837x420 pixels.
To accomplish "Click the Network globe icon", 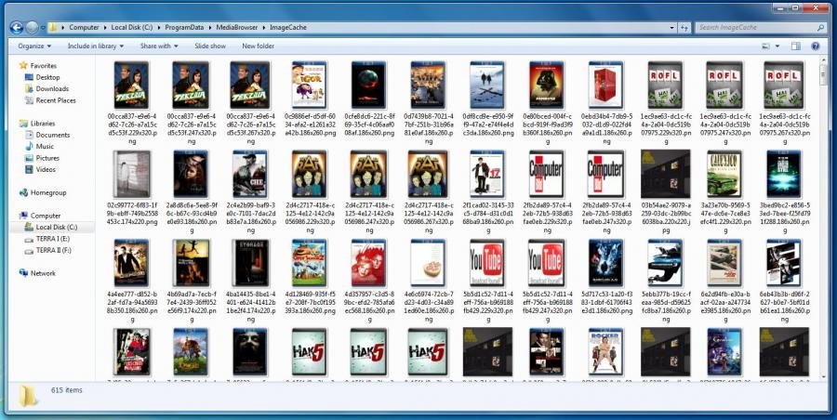I will [x=23, y=272].
